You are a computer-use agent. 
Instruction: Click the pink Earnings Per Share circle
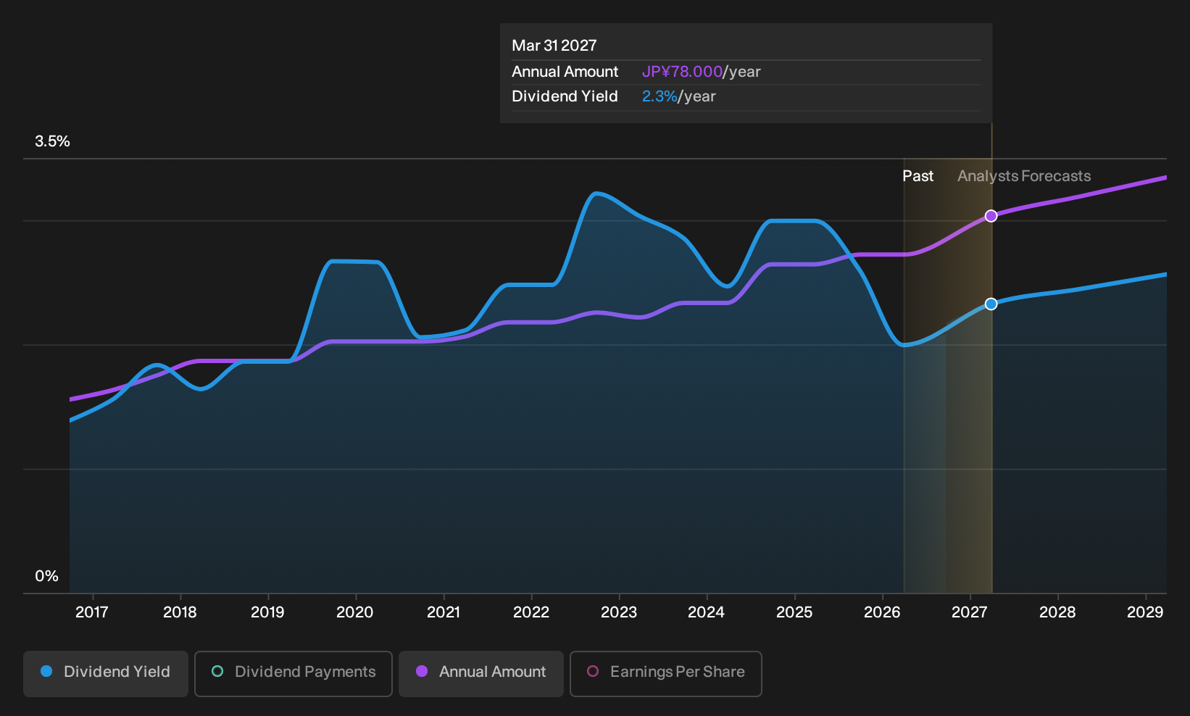(x=593, y=671)
